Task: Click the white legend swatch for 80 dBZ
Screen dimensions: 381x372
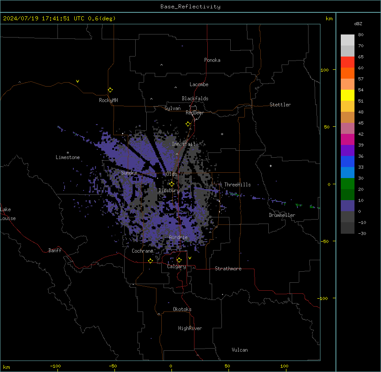Action: pyautogui.click(x=347, y=40)
